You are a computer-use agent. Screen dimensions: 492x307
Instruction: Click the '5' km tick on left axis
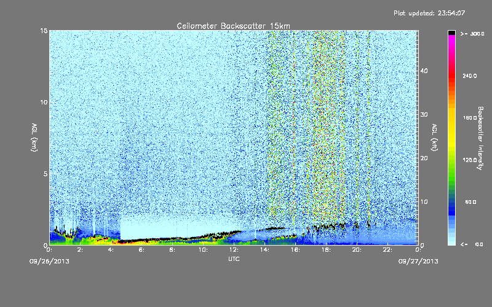point(45,174)
